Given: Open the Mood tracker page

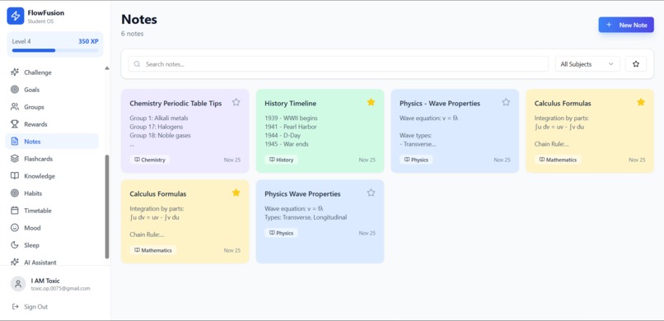Looking at the screenshot, I should pos(52,227).
